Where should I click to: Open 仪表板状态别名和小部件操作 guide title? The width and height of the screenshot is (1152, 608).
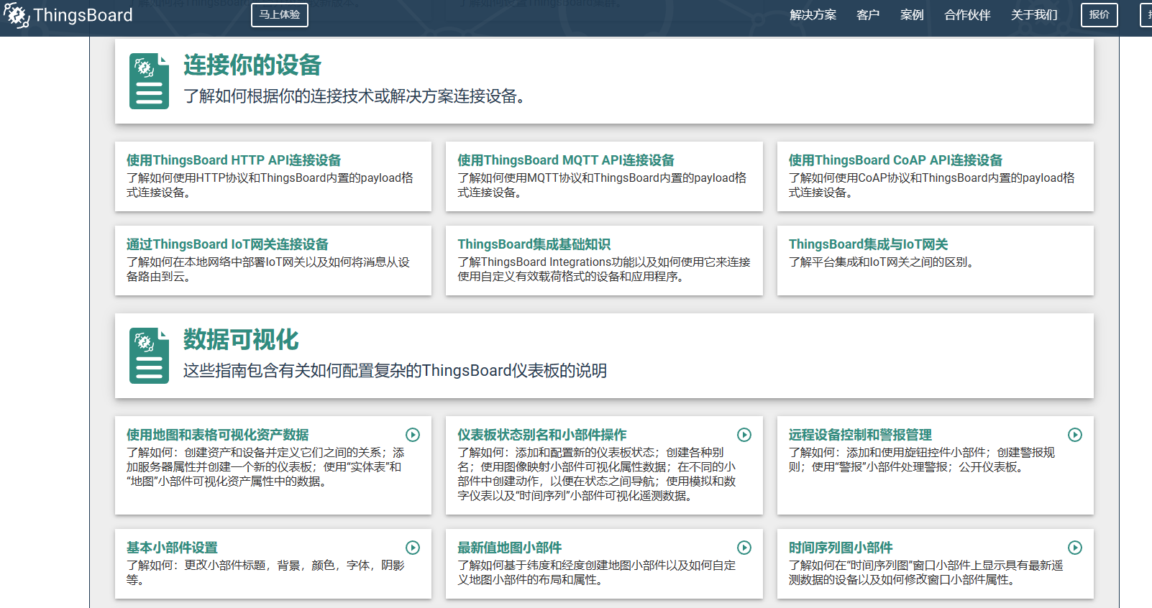pos(542,435)
